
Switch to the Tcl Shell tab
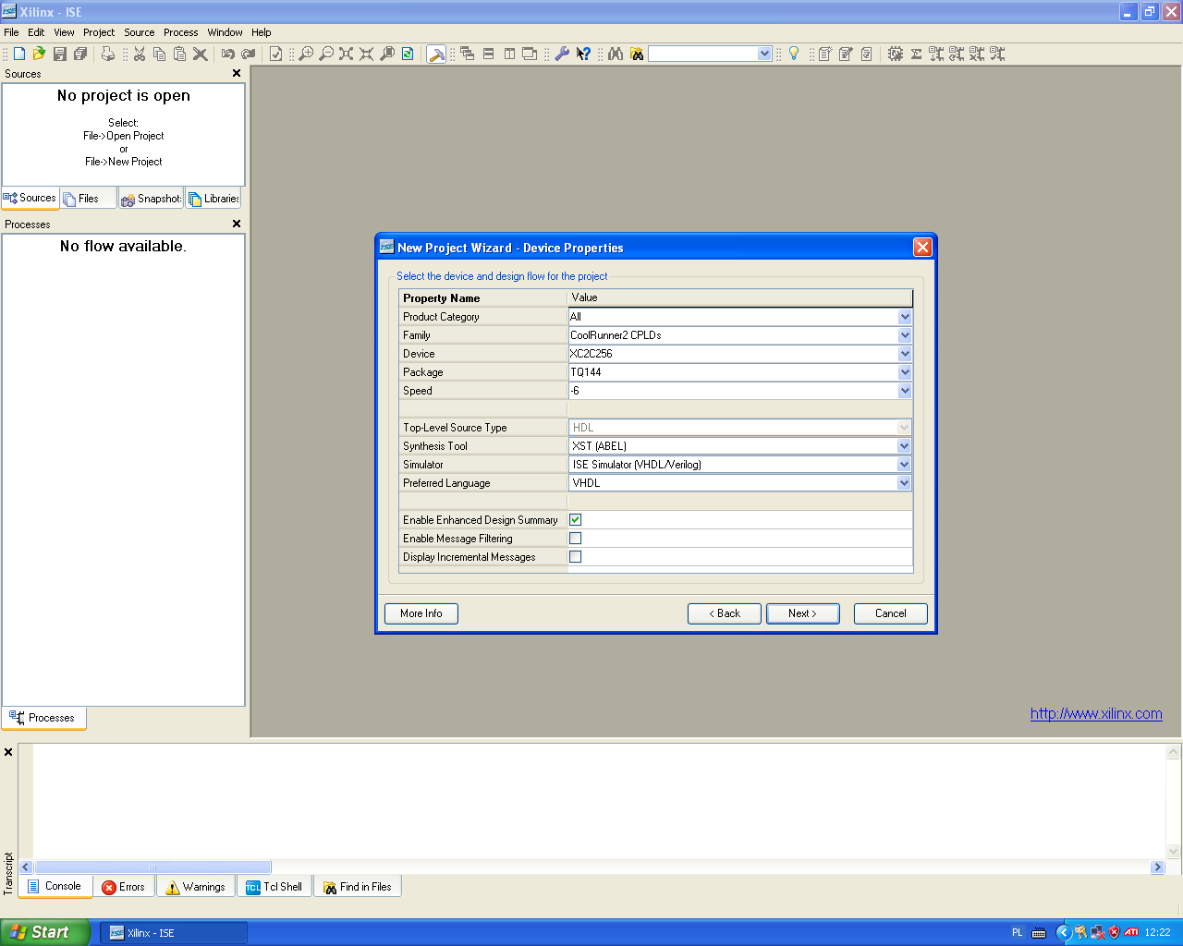pos(274,887)
